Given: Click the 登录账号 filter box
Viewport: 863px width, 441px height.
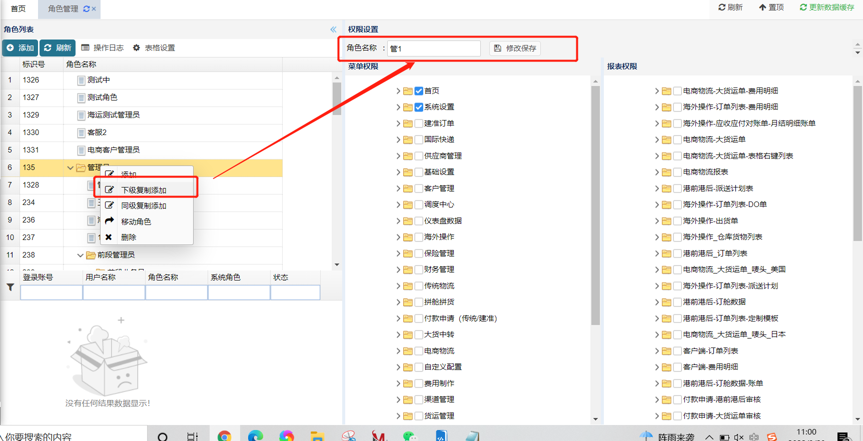Looking at the screenshot, I should (52, 292).
